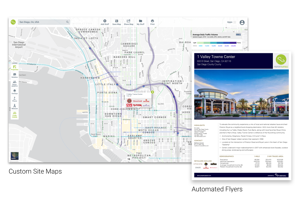This screenshot has width=305, height=203.
Task: Click the green property marker numbered 4
Action: point(152,92)
